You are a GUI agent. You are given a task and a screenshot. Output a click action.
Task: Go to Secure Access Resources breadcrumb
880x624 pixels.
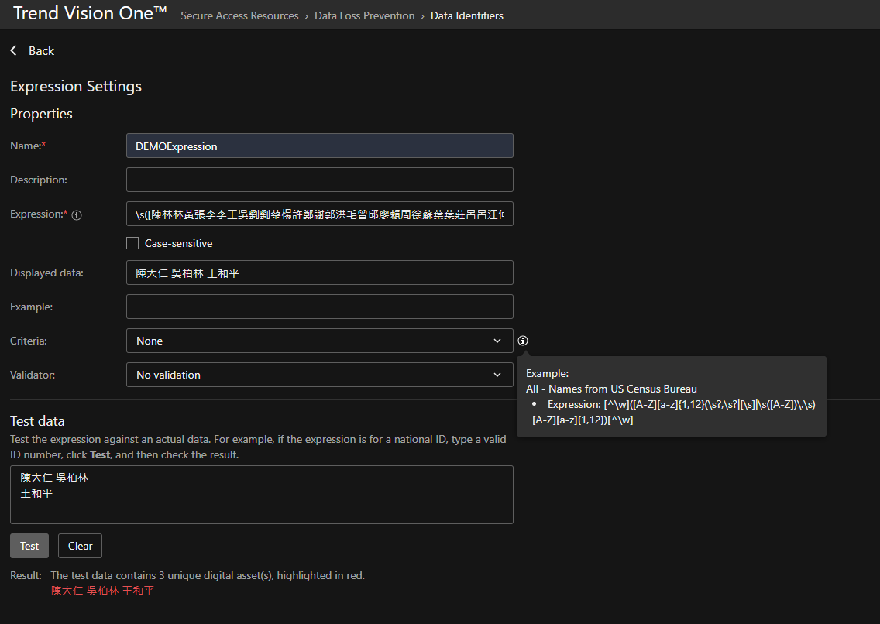pyautogui.click(x=239, y=15)
